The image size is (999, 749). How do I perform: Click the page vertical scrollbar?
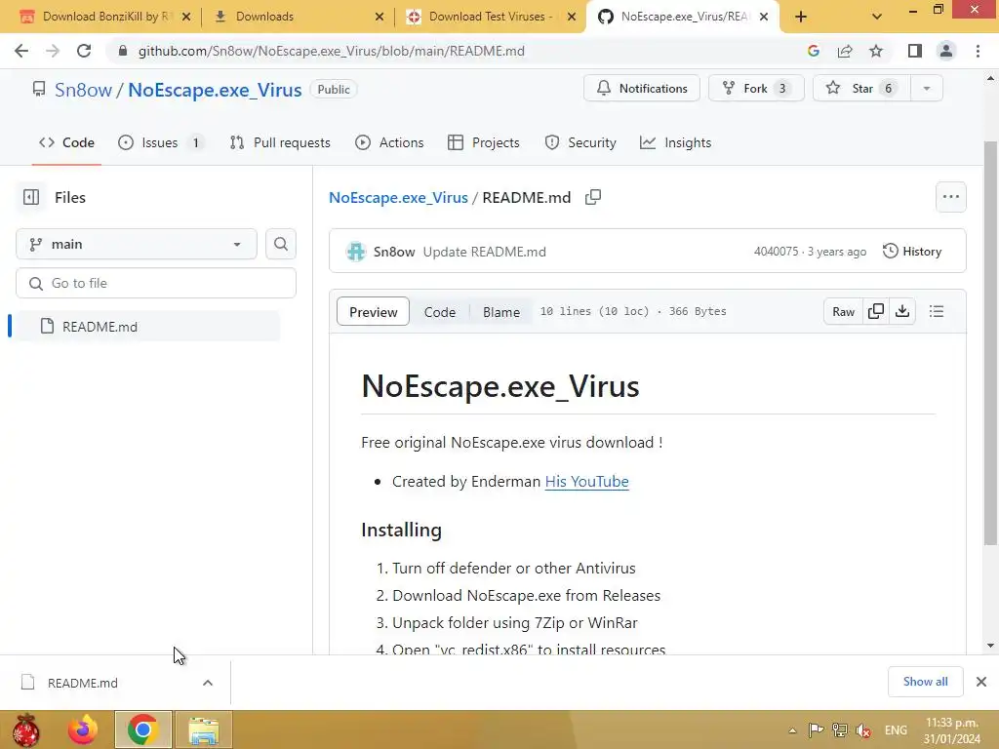click(990, 343)
